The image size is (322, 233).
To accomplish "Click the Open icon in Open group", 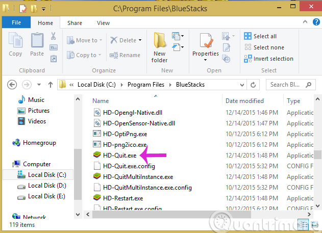I will click(x=226, y=36).
